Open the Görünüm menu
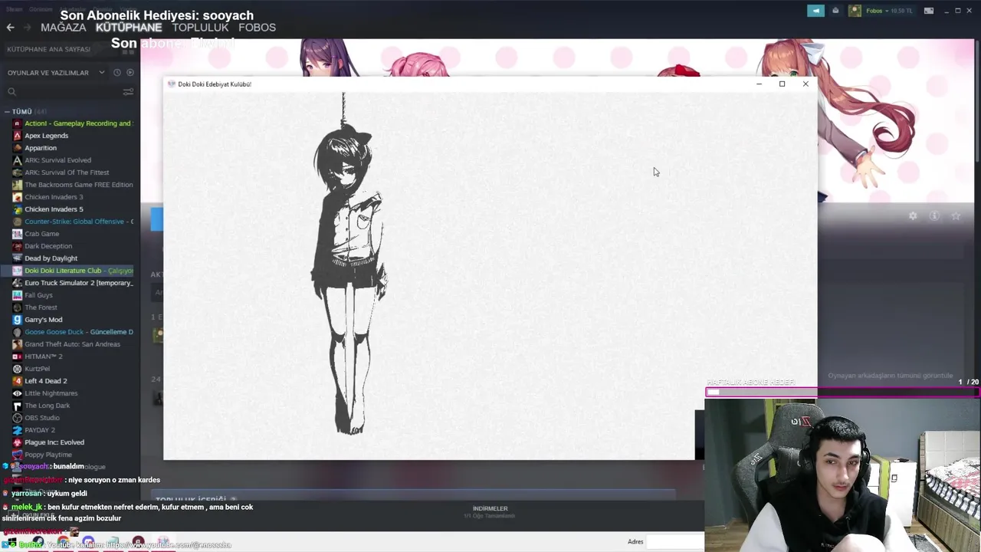This screenshot has width=981, height=552. (x=40, y=10)
